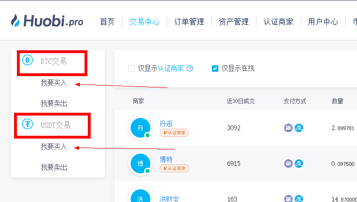Click the BTC交易 section heading
The height and width of the screenshot is (202, 357).
[x=54, y=61]
